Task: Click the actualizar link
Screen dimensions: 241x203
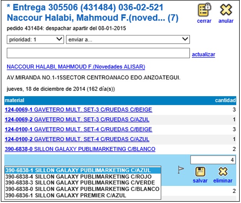Action: click(x=203, y=54)
